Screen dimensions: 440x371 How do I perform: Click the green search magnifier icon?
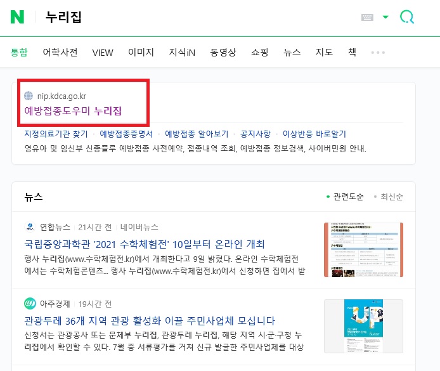click(x=406, y=17)
